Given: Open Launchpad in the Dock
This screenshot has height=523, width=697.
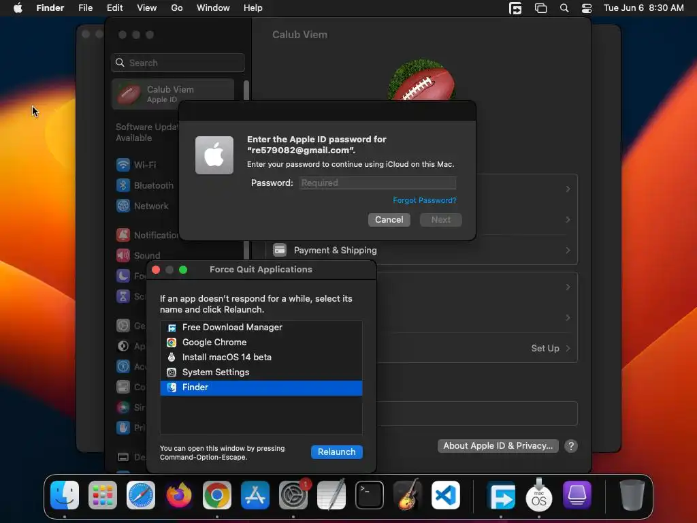Looking at the screenshot, I should (103, 495).
